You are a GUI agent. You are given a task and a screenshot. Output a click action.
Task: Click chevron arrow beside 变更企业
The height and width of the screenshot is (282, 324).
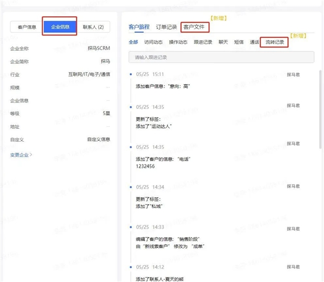click(31, 154)
